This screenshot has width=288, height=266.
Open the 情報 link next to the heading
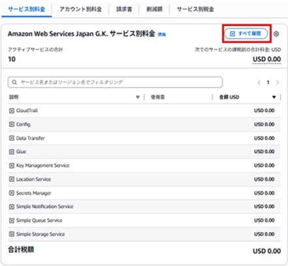point(162,35)
